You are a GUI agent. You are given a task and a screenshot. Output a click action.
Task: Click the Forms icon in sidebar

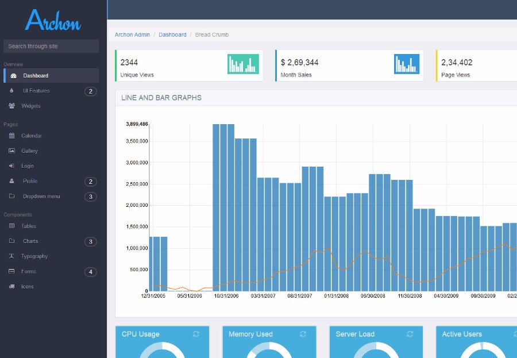tap(11, 271)
